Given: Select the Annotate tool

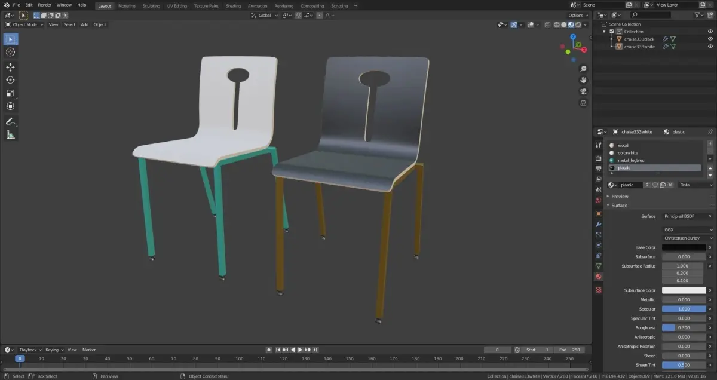Looking at the screenshot, I should (10, 121).
